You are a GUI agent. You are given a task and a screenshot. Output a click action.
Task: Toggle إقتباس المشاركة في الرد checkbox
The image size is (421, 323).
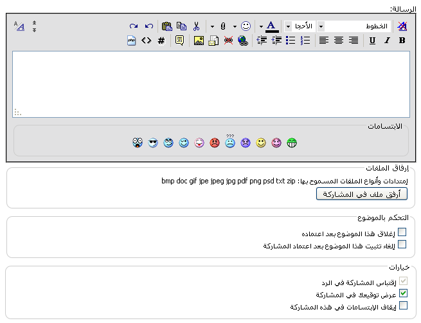pyautogui.click(x=403, y=281)
